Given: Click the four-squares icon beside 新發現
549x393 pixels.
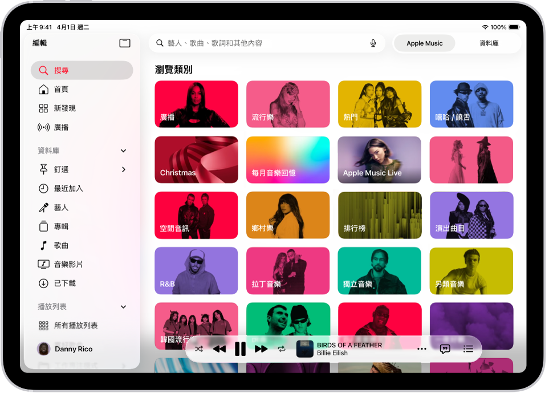Looking at the screenshot, I should point(43,108).
